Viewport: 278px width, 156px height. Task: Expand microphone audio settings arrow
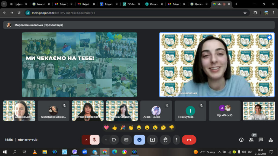86,140
